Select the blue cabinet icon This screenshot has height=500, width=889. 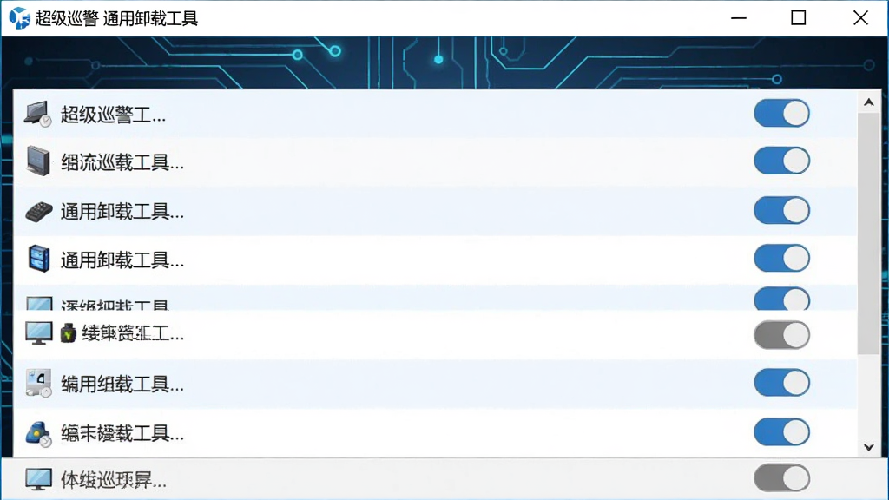[x=38, y=259]
